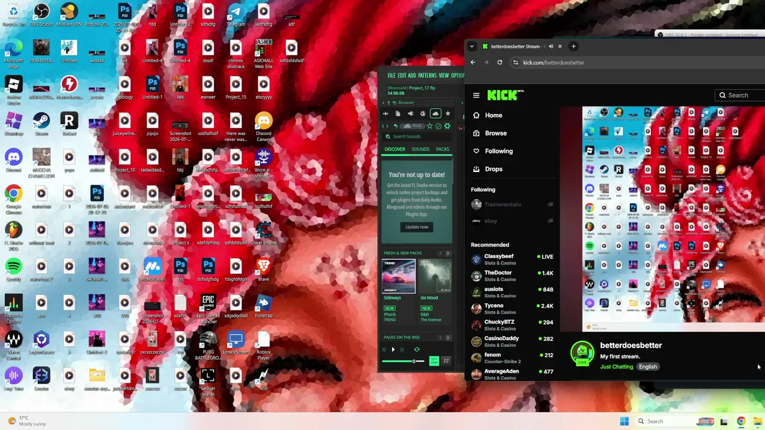Open Classybeef recommended channel
765x430 pixels.
pos(512,259)
